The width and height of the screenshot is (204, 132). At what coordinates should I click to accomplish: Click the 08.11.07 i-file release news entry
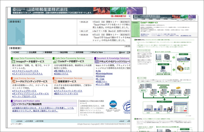tap(105, 31)
